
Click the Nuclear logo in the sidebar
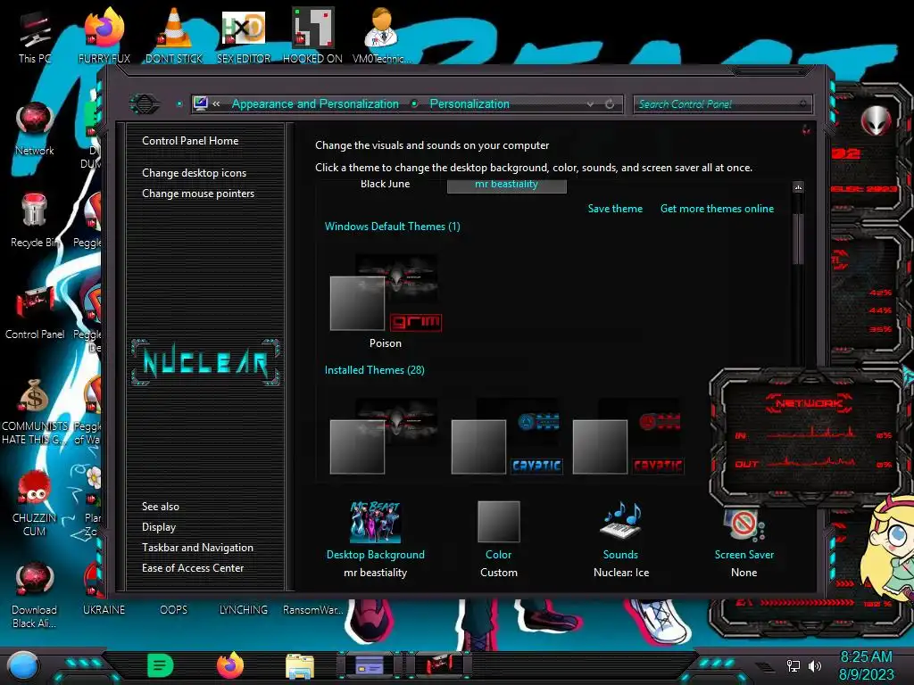click(205, 362)
